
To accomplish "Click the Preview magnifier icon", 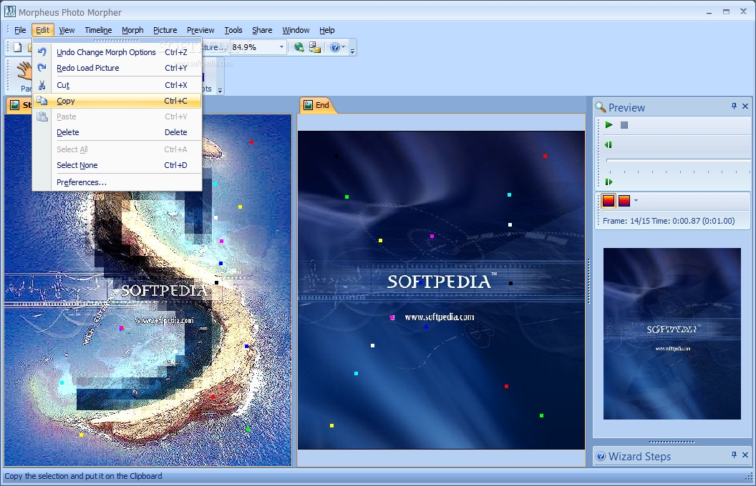I will pos(600,106).
